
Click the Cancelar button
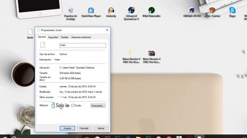[84, 128]
